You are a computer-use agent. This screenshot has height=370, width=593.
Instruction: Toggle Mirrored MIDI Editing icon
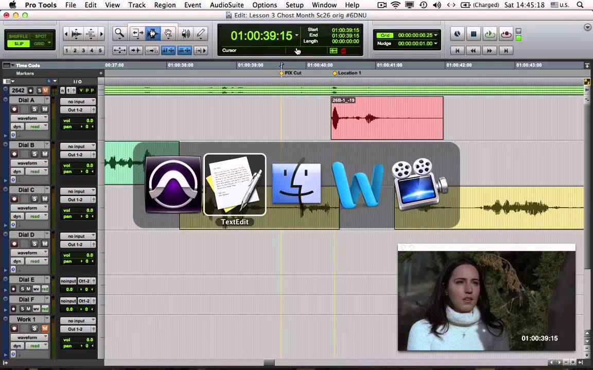click(152, 50)
